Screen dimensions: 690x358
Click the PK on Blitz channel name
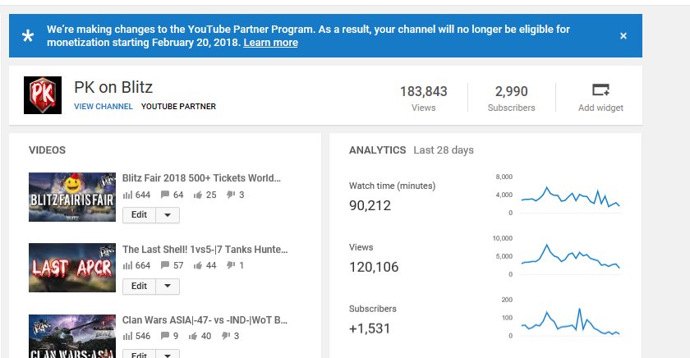113,88
